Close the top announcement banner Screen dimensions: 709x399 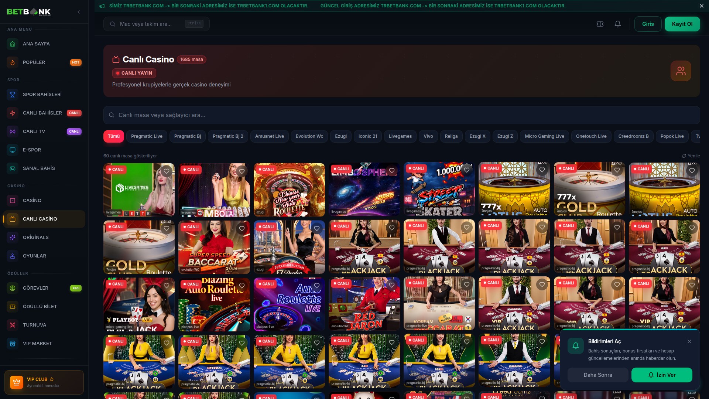[701, 6]
